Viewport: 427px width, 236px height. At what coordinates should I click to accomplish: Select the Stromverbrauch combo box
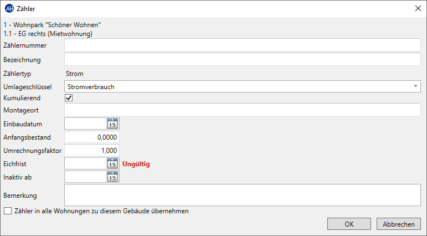[243, 86]
